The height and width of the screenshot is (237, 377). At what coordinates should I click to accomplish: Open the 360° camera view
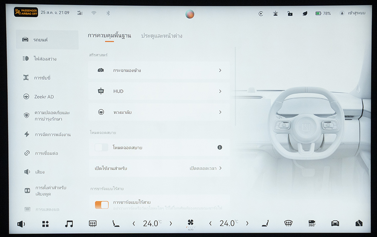point(312,223)
